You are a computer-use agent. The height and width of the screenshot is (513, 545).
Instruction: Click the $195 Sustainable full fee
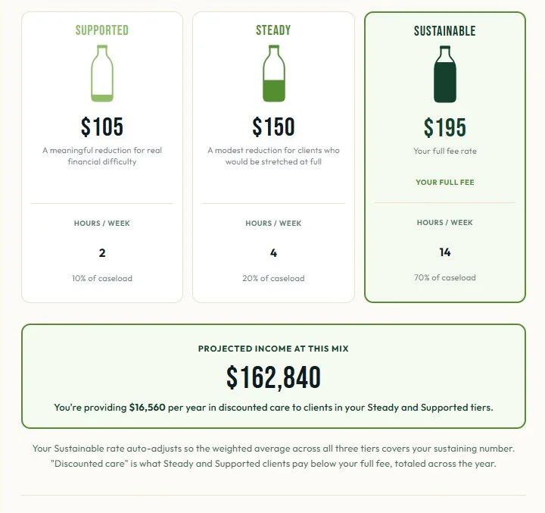pyautogui.click(x=445, y=127)
